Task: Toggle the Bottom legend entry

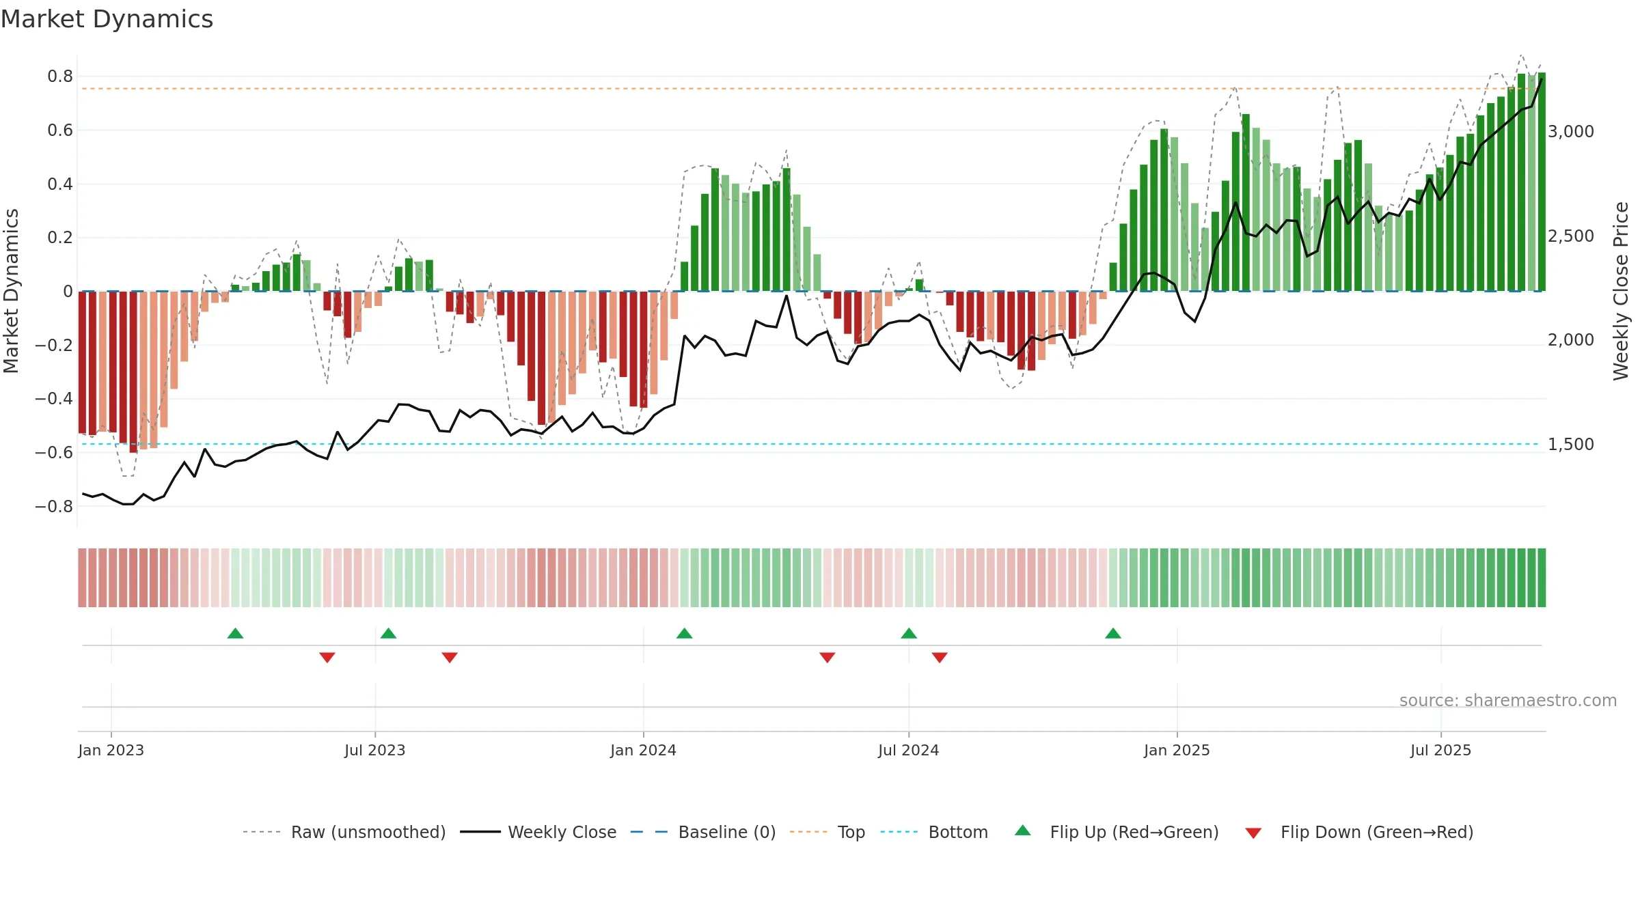Action: click(x=934, y=832)
